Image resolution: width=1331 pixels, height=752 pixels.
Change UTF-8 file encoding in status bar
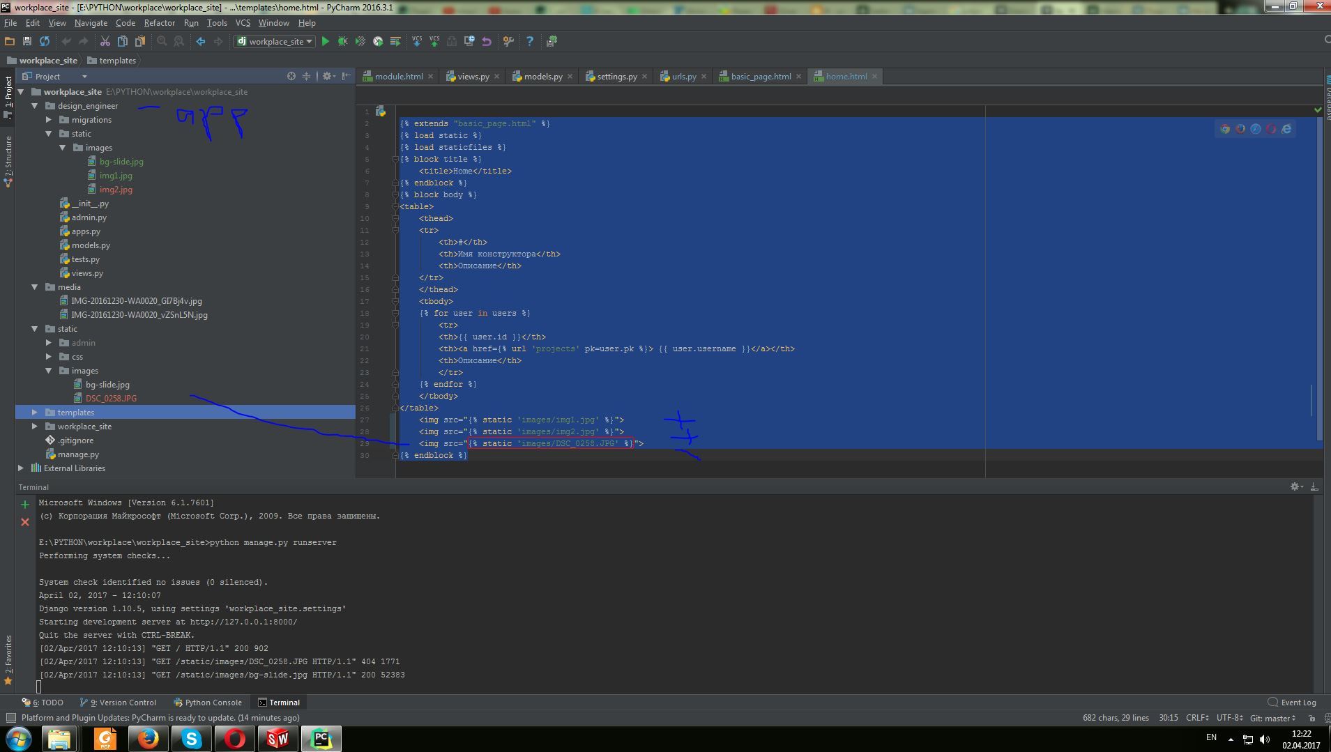point(1230,718)
